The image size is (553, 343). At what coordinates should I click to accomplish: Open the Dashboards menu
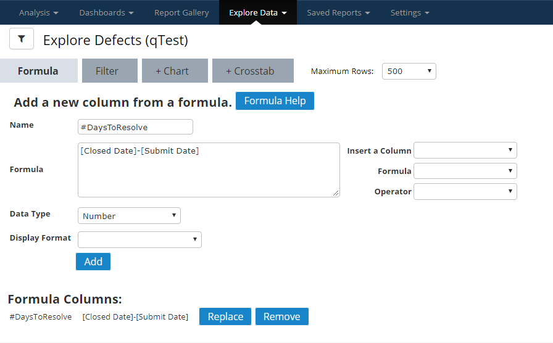(x=106, y=12)
